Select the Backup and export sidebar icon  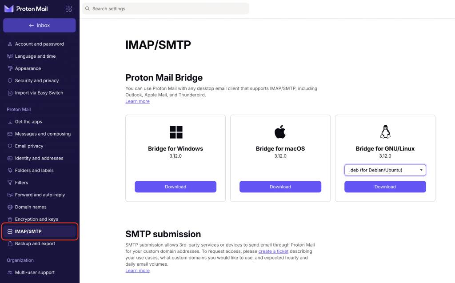9,243
